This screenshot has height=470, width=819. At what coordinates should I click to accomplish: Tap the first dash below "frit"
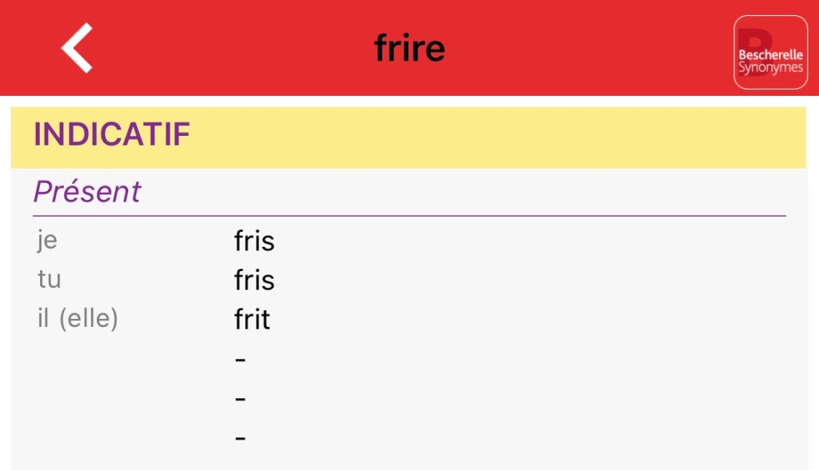pyautogui.click(x=241, y=360)
